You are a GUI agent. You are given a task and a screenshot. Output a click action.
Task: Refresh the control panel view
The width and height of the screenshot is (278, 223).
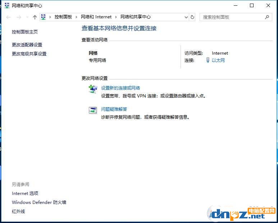[192, 17]
